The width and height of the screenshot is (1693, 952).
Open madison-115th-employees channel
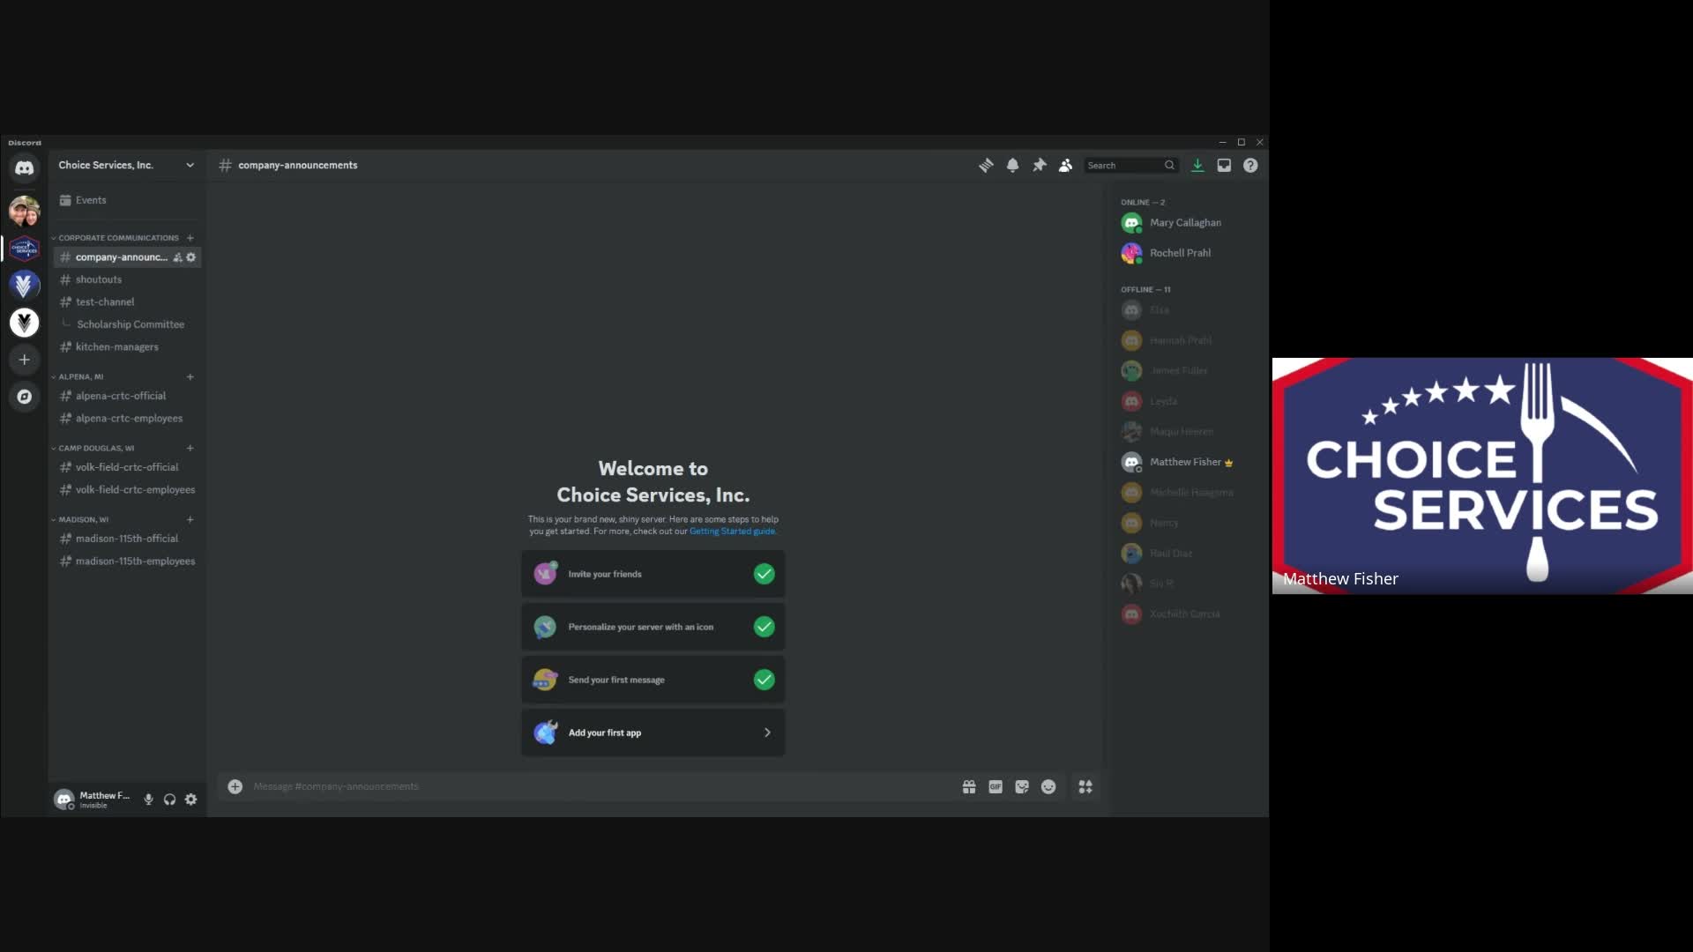(127, 561)
